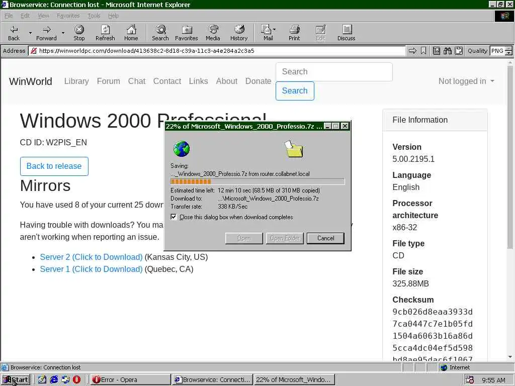
Task: Open the Help menu
Action: pos(113,16)
